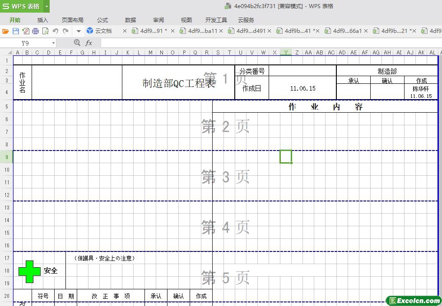
Task: Click the Redo arrow icon
Action: pos(65,31)
